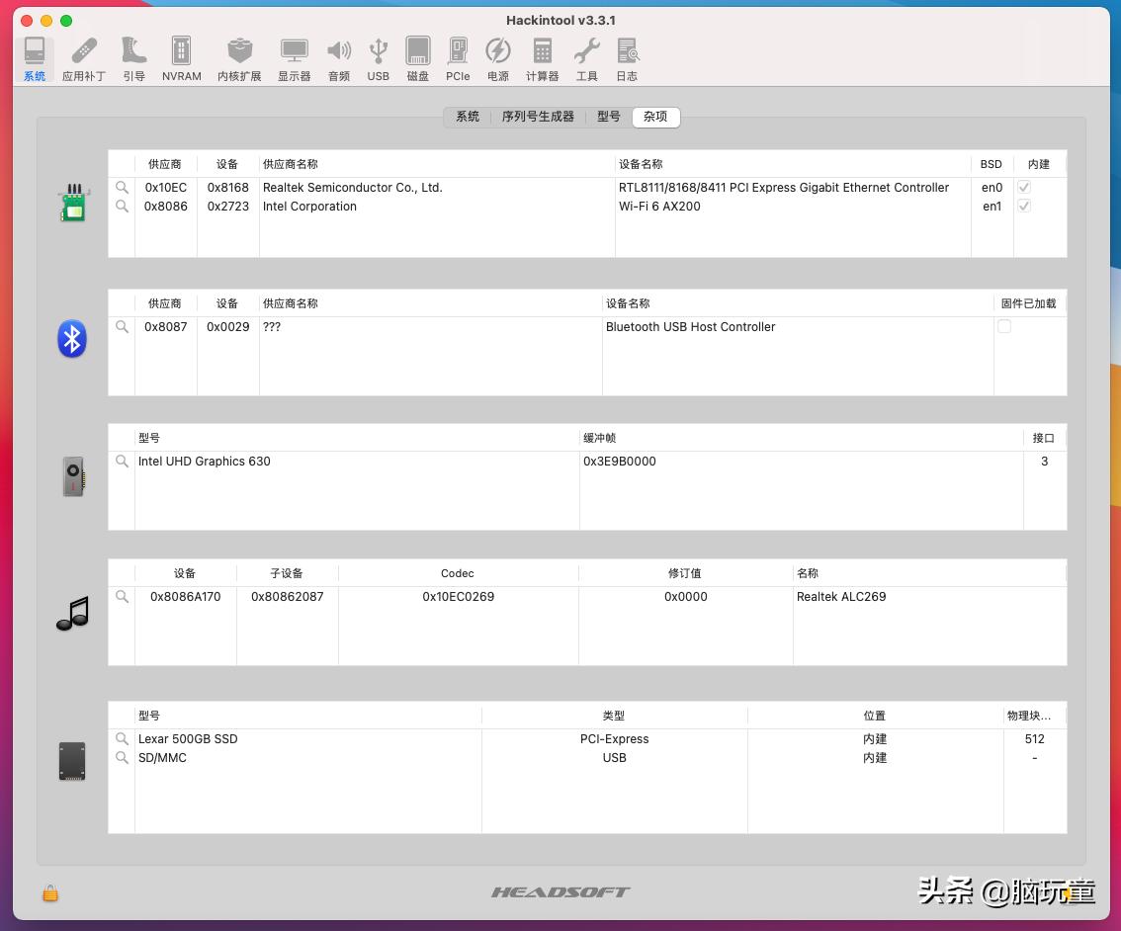Open the 内核扩展 kext toolbar icon
This screenshot has width=1121, height=931.
239,59
